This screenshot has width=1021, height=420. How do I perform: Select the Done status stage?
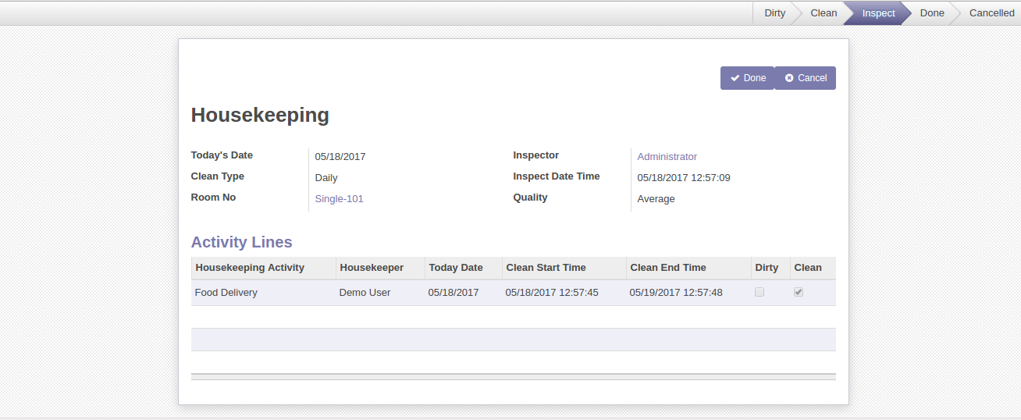pos(932,13)
